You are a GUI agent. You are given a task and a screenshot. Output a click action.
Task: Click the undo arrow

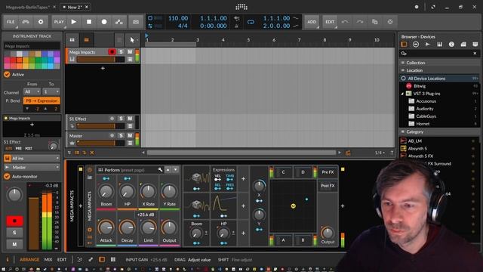click(x=345, y=22)
